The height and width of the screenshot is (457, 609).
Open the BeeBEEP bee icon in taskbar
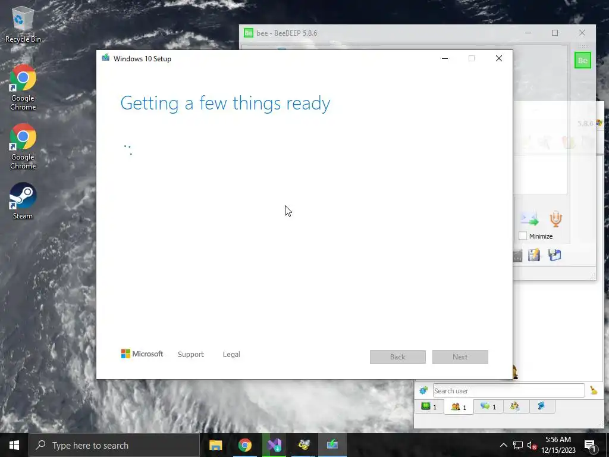tap(303, 445)
